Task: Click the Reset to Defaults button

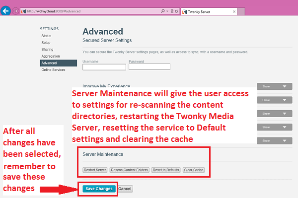Action: click(166, 170)
